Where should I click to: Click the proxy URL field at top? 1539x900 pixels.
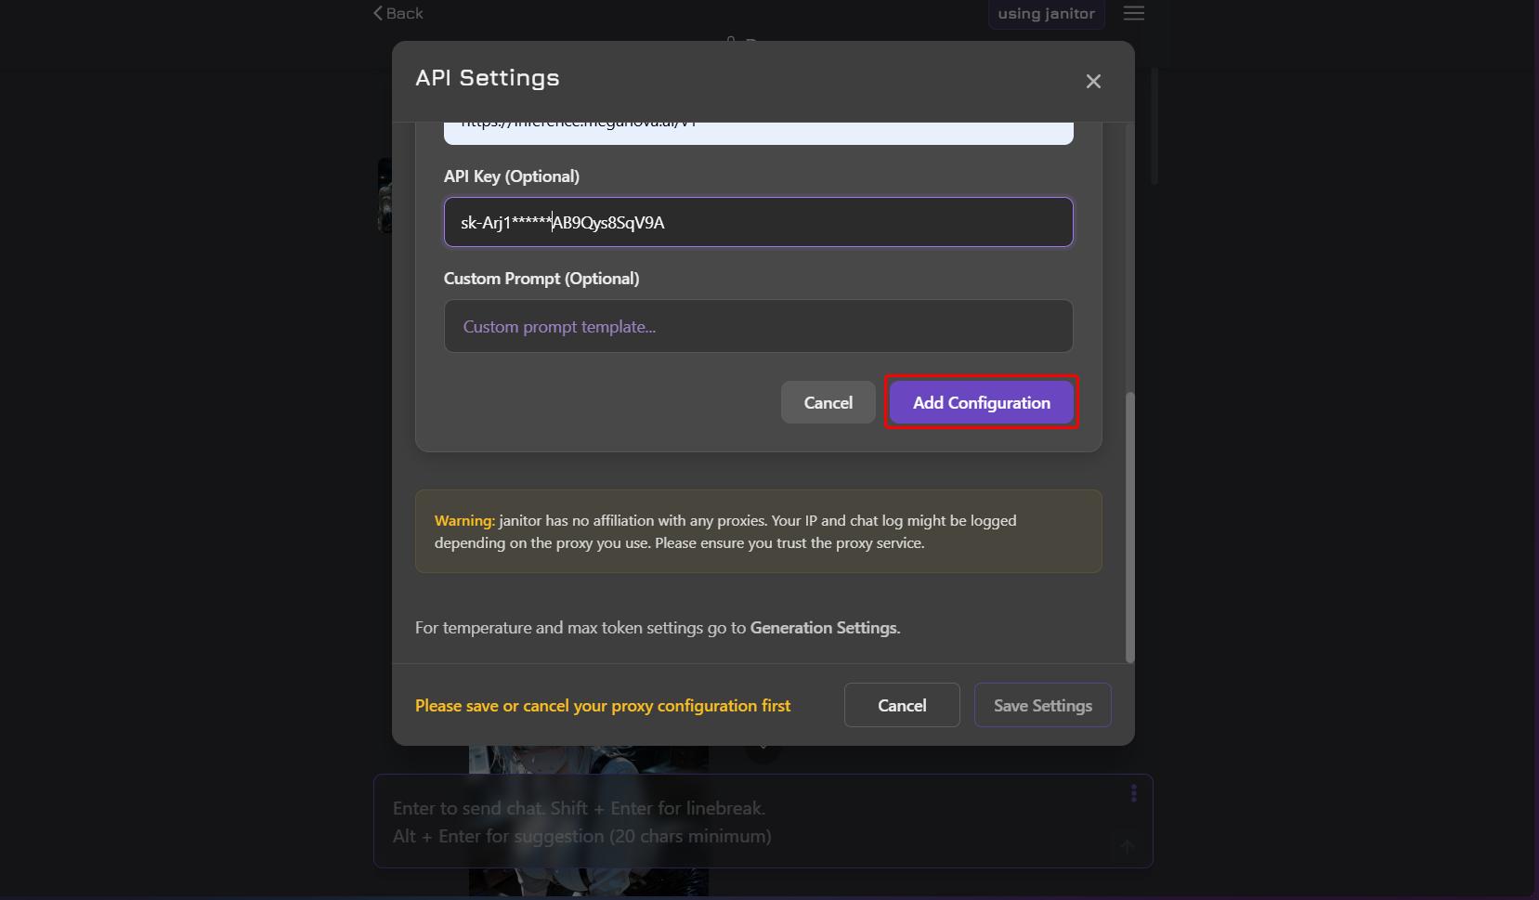click(758, 132)
